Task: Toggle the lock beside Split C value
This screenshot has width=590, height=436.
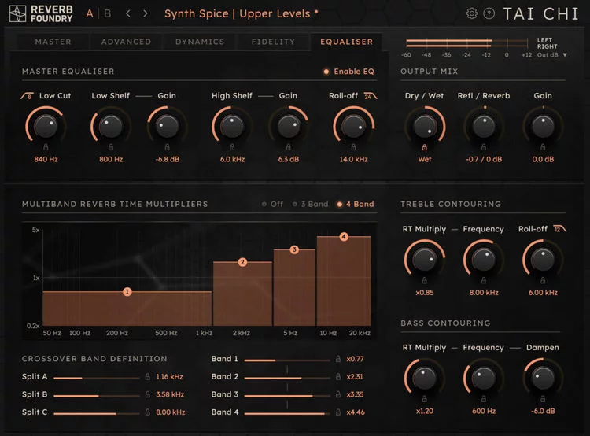Action: point(148,412)
